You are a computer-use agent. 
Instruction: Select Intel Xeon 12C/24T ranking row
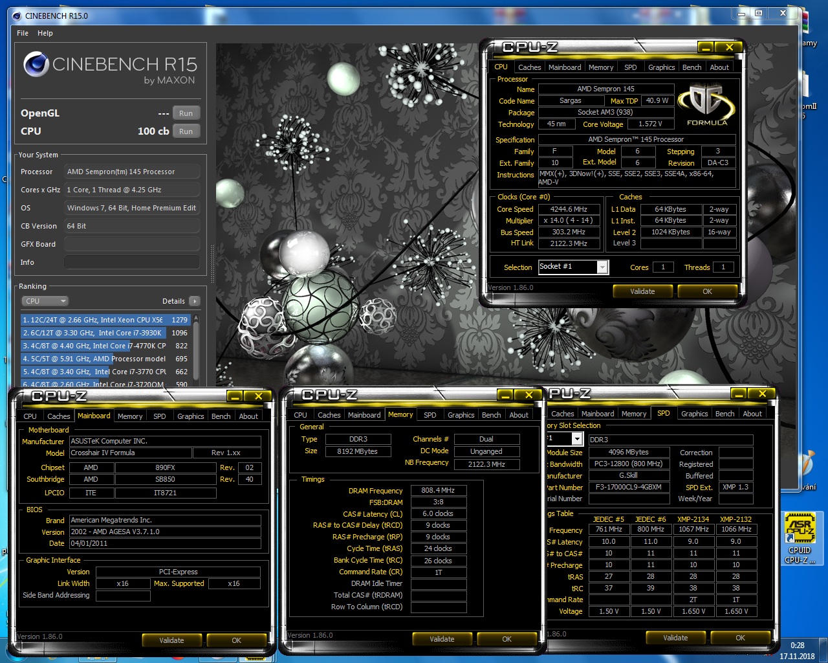pos(105,320)
